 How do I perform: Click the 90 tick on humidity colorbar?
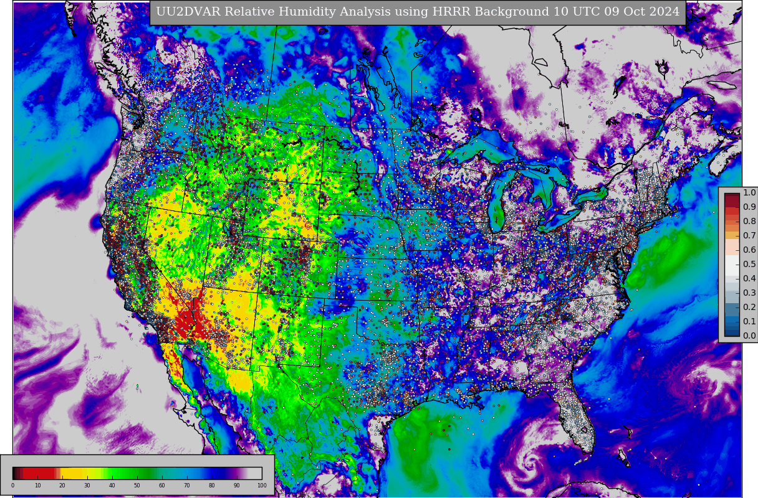pyautogui.click(x=237, y=486)
